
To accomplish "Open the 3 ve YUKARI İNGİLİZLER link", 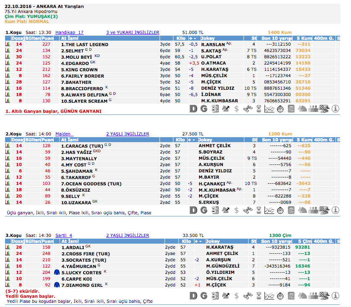I will [133, 32].
